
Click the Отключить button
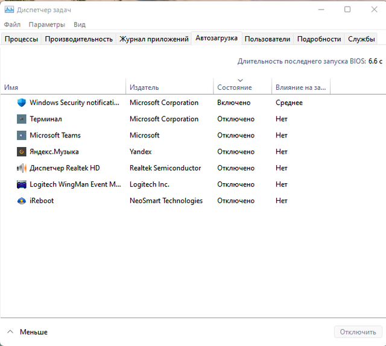pyautogui.click(x=358, y=332)
